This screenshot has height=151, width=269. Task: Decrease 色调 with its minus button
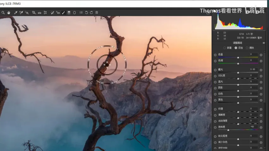tap(215, 61)
